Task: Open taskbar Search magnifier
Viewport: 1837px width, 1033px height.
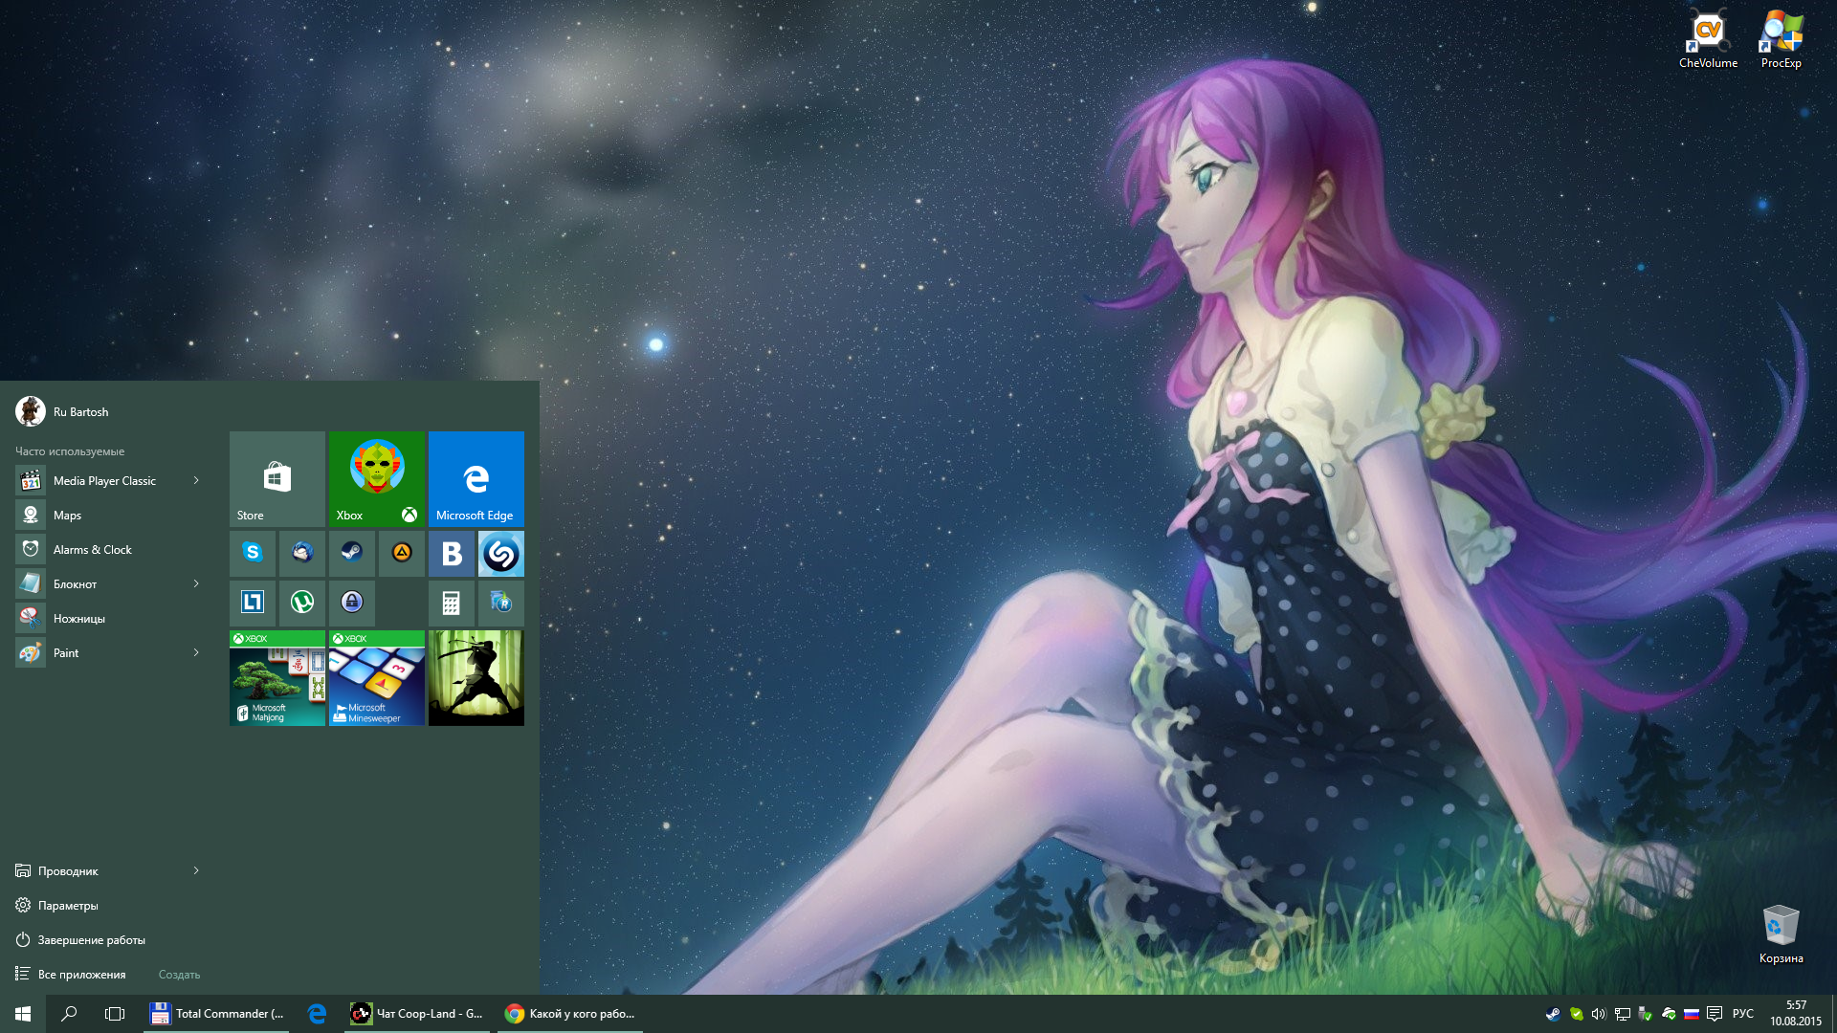Action: coord(69,1014)
